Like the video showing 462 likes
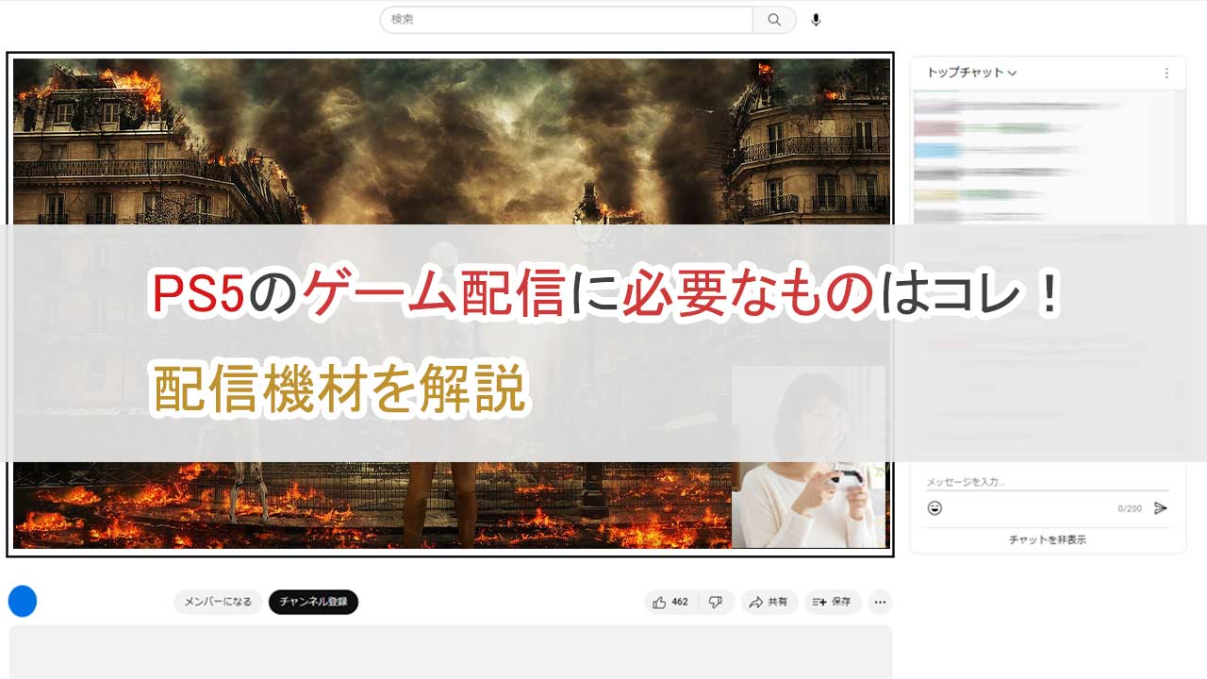The height and width of the screenshot is (679, 1207). (x=670, y=602)
